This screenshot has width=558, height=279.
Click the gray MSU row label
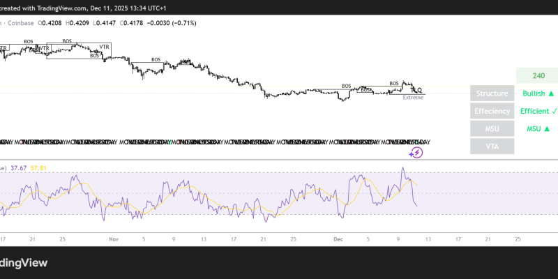coord(492,128)
